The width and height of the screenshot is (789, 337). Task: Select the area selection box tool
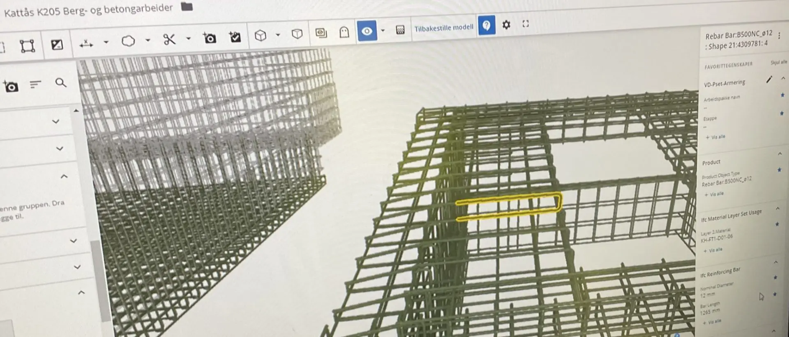click(28, 46)
